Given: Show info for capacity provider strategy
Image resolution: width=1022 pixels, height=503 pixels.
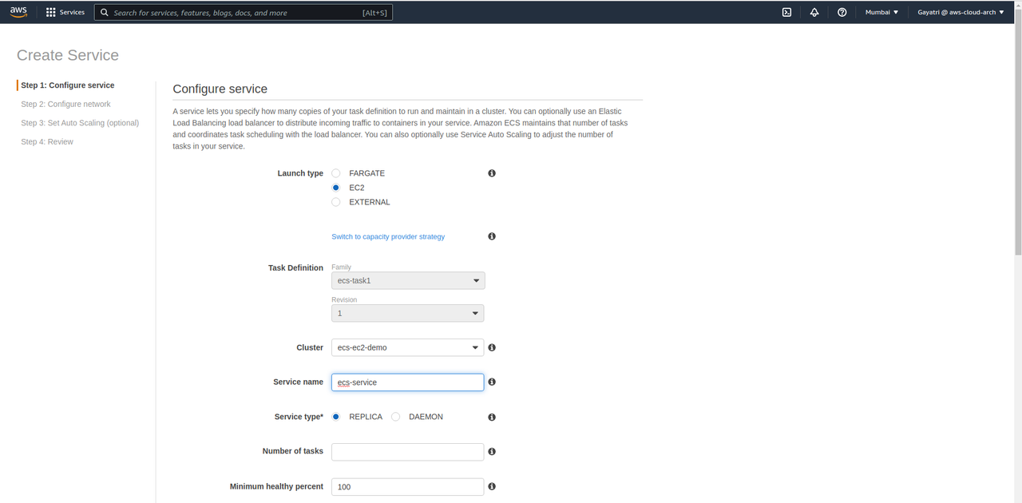Looking at the screenshot, I should tap(492, 236).
